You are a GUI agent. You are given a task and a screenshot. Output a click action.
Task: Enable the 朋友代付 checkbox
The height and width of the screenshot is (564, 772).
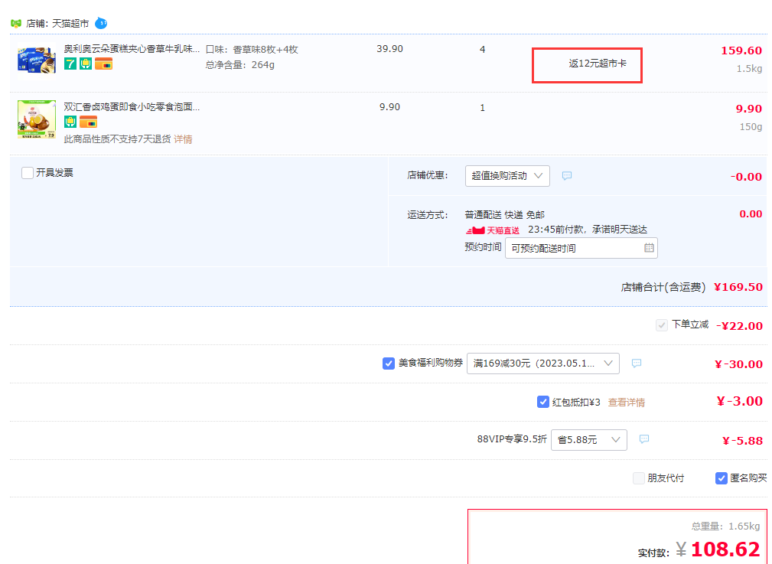click(639, 478)
